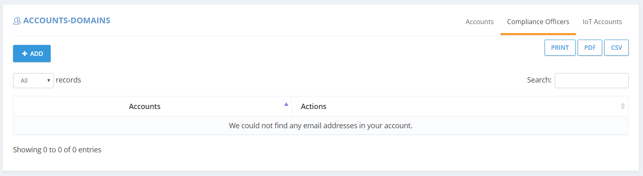The image size is (643, 176).
Task: Click the Search label text
Action: coord(539,80)
